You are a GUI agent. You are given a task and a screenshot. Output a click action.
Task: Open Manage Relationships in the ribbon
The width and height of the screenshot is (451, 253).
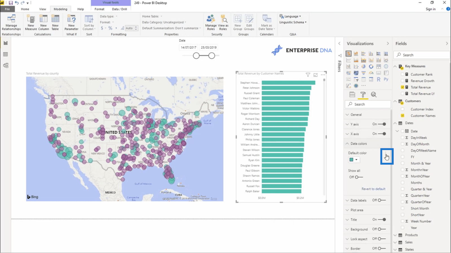(11, 23)
